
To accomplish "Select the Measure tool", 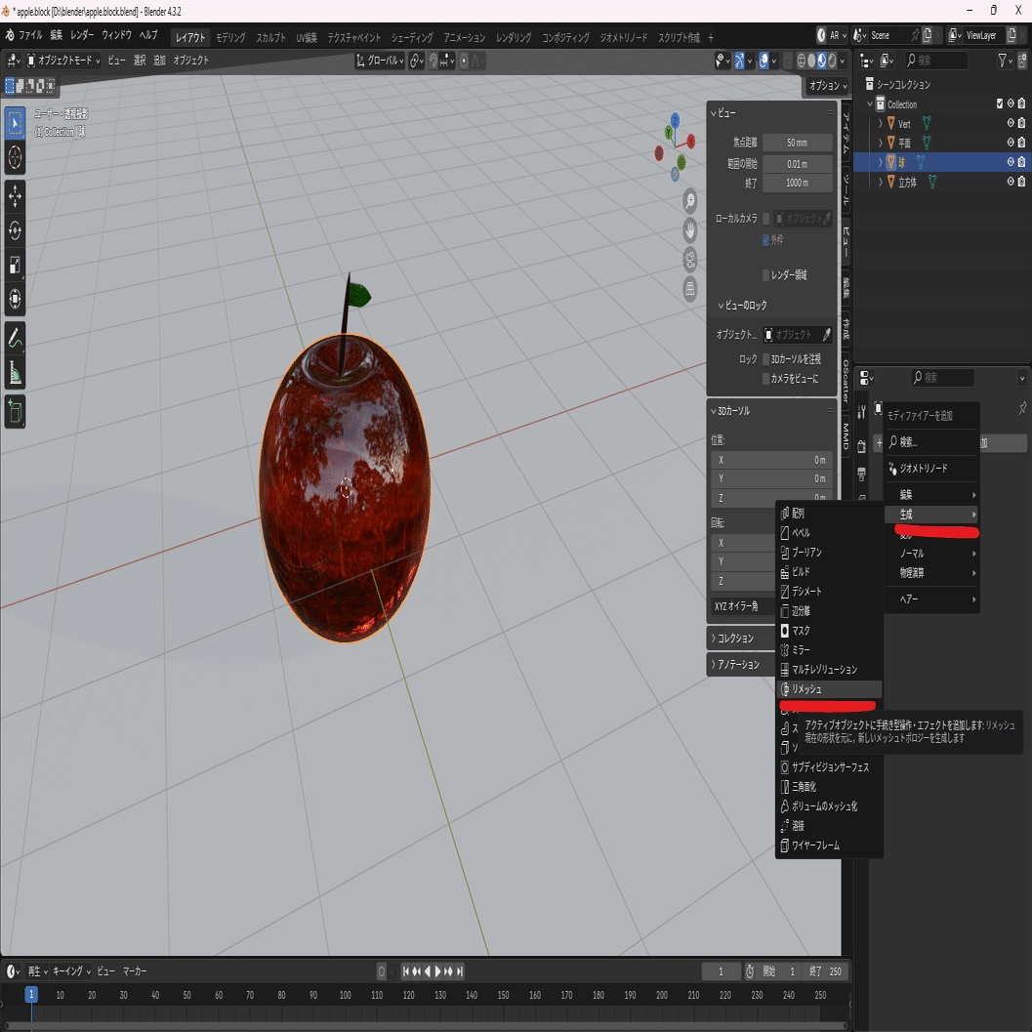I will click(x=15, y=373).
